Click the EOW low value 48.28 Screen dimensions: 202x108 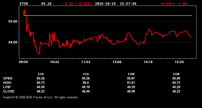point(131,87)
